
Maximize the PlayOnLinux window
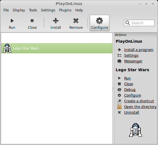click(x=146, y=4)
